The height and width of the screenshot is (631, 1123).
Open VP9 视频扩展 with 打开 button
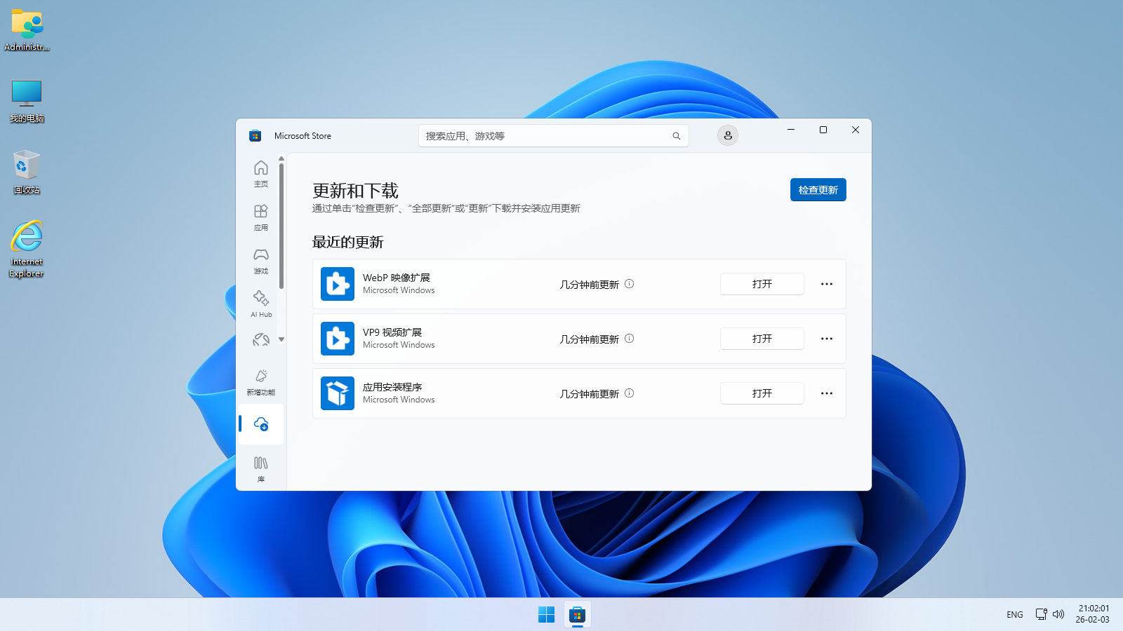pyautogui.click(x=762, y=339)
